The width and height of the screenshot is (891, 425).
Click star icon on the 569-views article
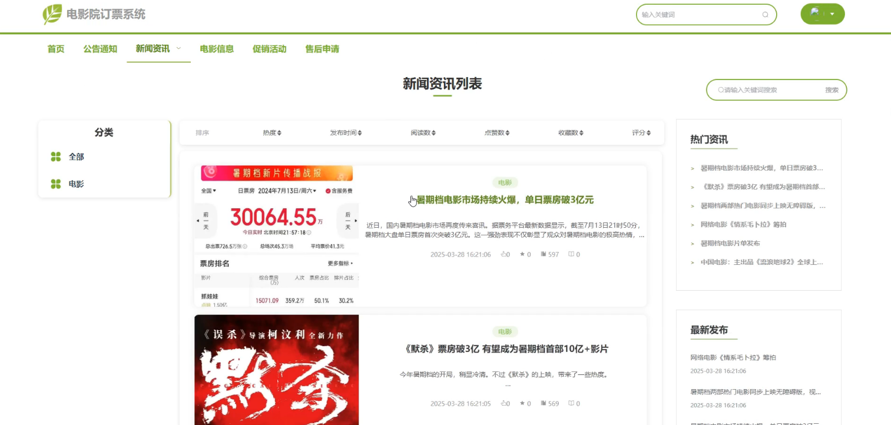(522, 403)
